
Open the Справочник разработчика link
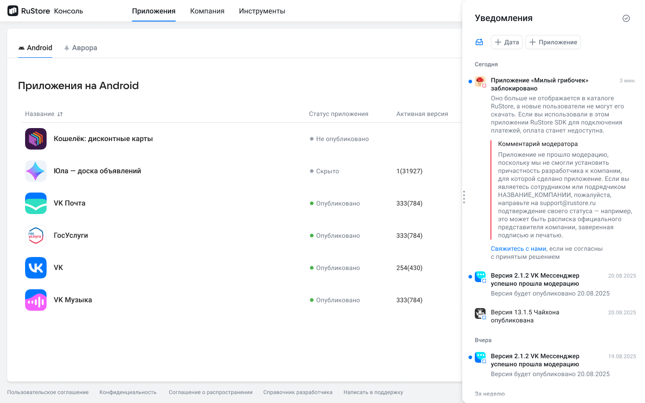pos(298,392)
